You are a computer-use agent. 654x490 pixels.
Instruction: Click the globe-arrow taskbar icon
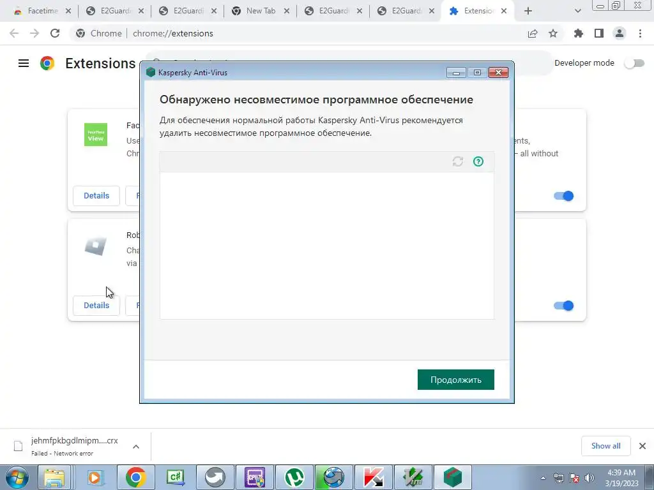(333, 477)
